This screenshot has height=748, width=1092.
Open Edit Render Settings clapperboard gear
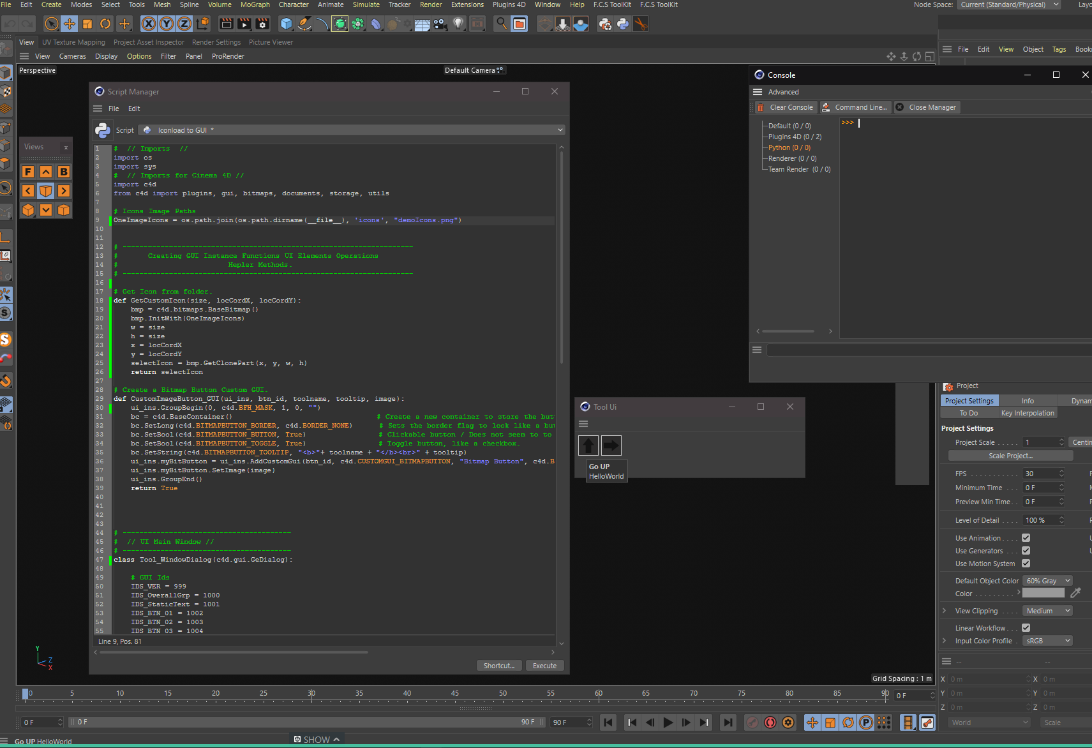[262, 24]
